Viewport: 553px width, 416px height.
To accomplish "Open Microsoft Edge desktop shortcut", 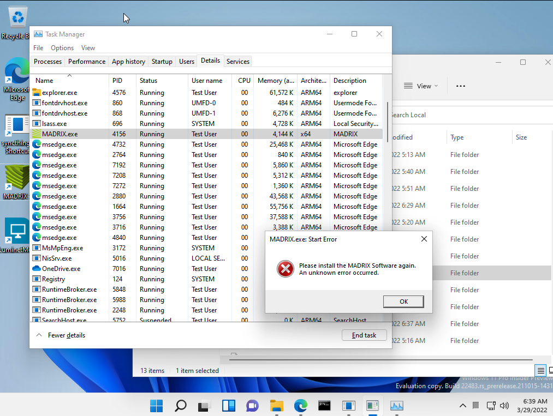I will (16, 80).
